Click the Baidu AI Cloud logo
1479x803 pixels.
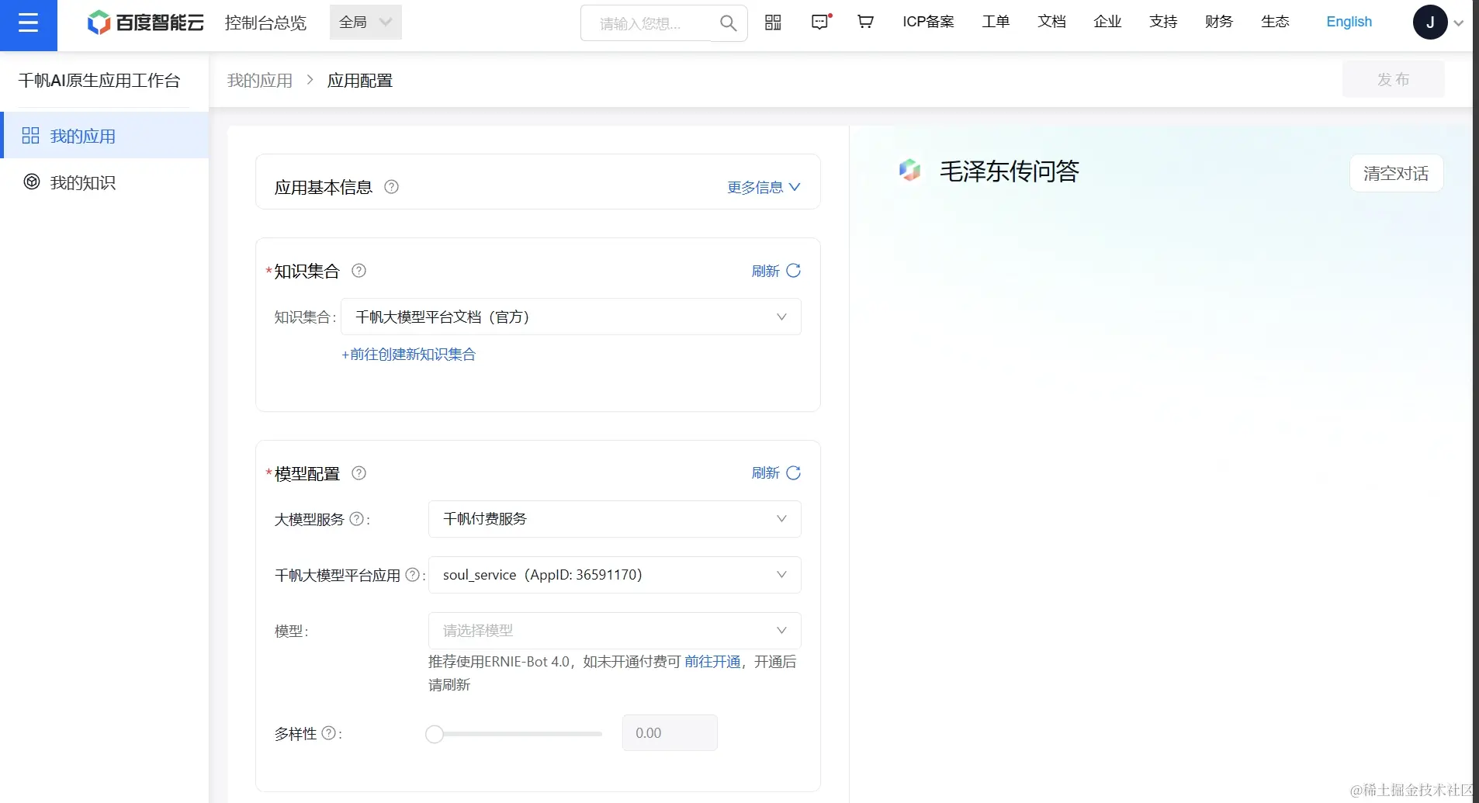point(145,22)
